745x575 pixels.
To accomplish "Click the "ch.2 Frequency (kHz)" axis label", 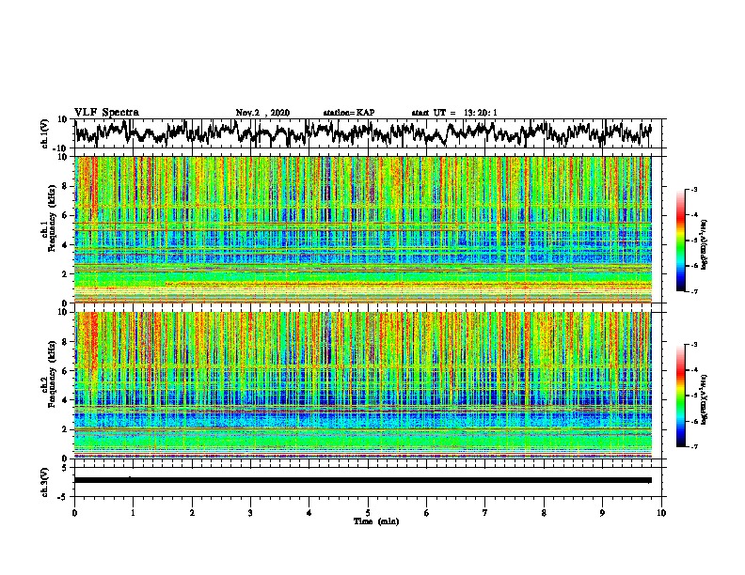I will [x=49, y=374].
